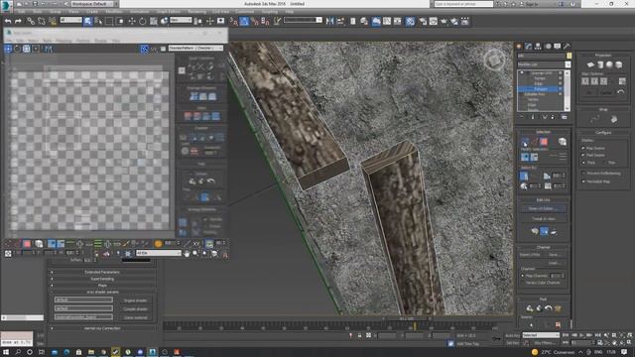The image size is (635, 357).
Task: Click the Redo arrow in main toolbar
Action: pos(18,21)
